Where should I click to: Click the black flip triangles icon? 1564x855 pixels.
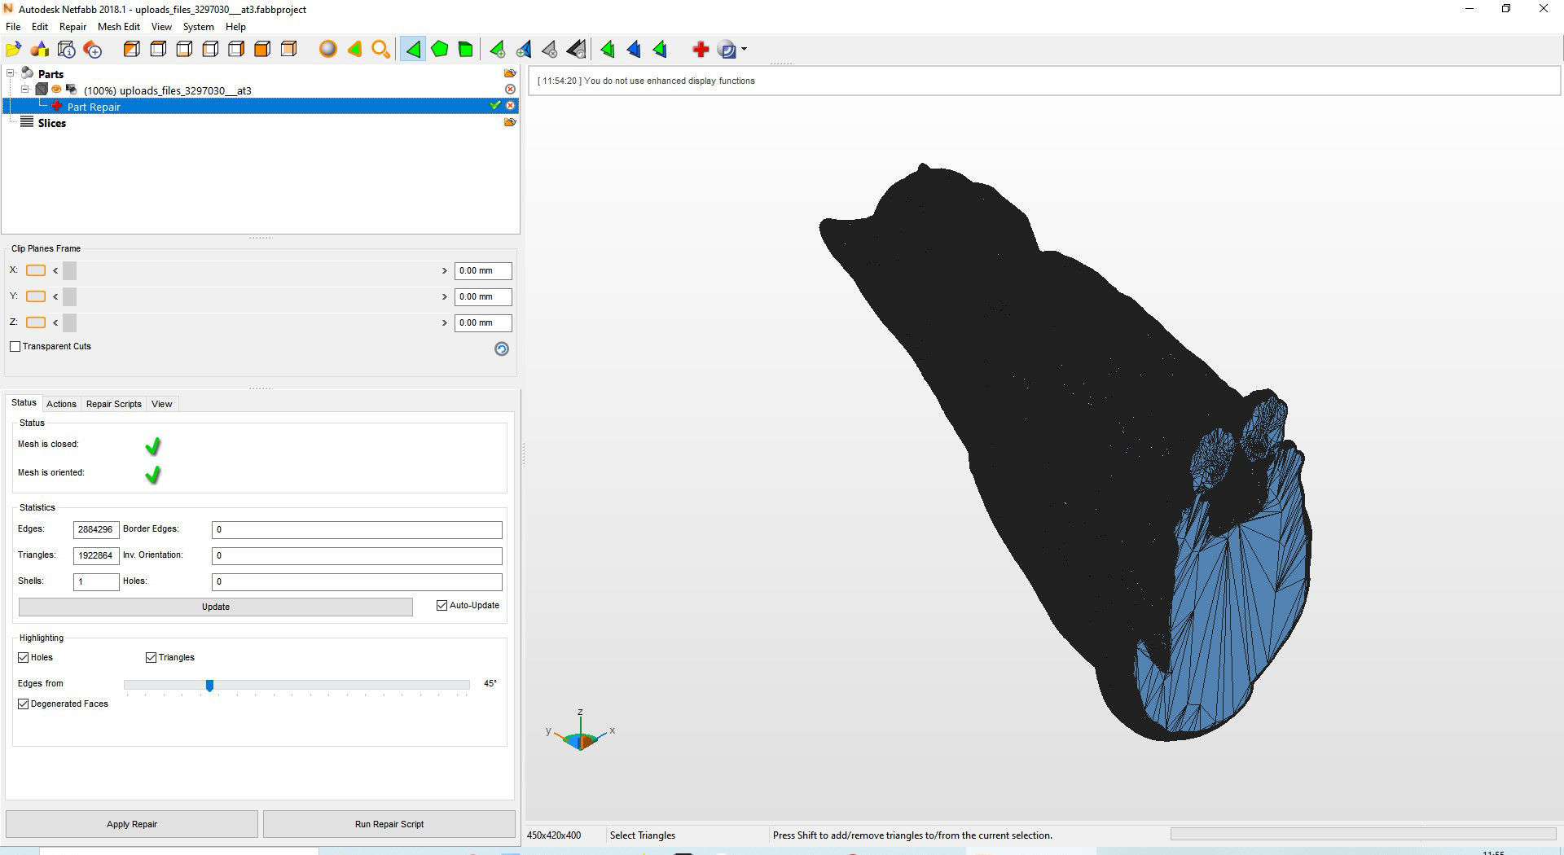tap(576, 50)
